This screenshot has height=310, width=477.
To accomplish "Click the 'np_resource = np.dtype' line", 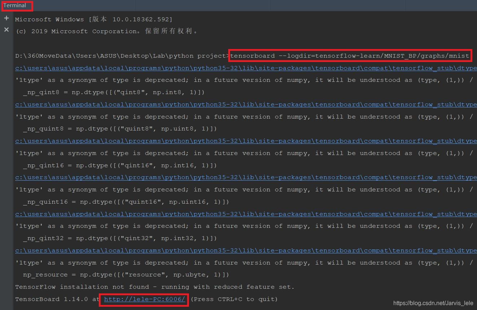I will (126, 275).
